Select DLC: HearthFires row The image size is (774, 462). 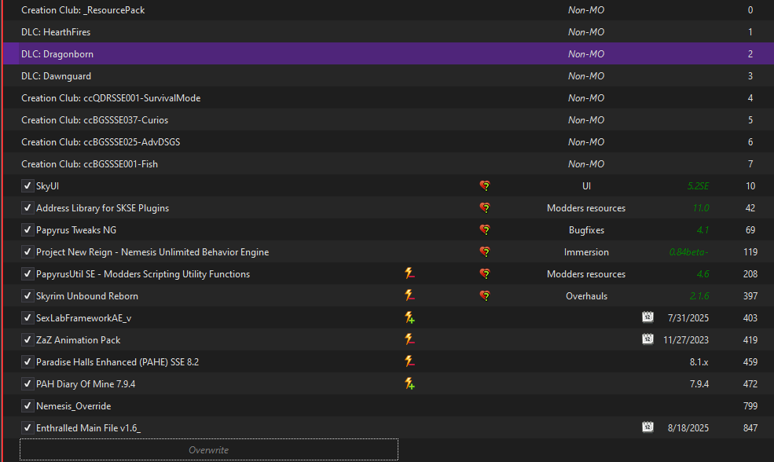[388, 31]
